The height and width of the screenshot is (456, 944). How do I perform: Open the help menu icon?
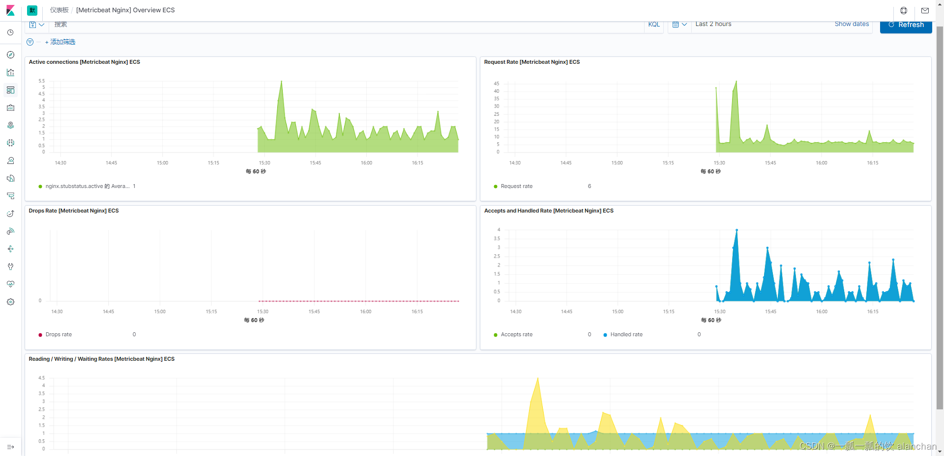click(904, 10)
